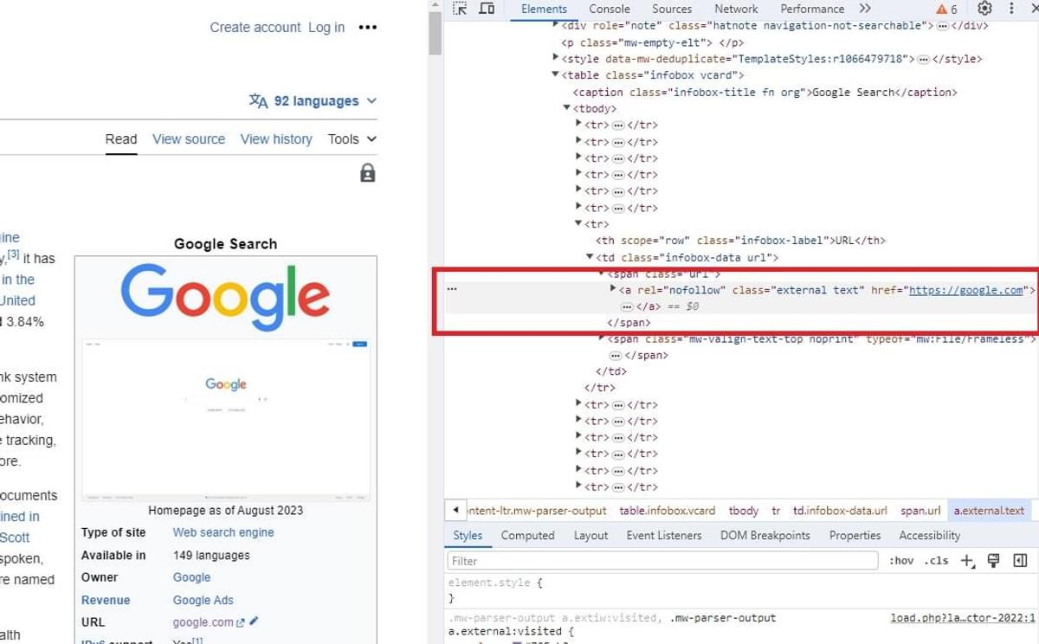
Task: Open the 92 languages dropdown
Action: click(x=313, y=101)
